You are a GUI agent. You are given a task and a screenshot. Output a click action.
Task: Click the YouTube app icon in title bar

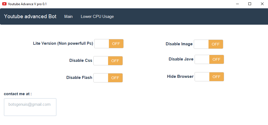pos(4,4)
